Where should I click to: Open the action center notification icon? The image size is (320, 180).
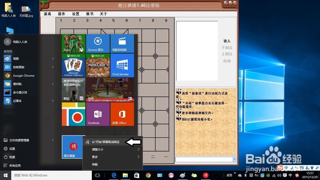coord(285,175)
